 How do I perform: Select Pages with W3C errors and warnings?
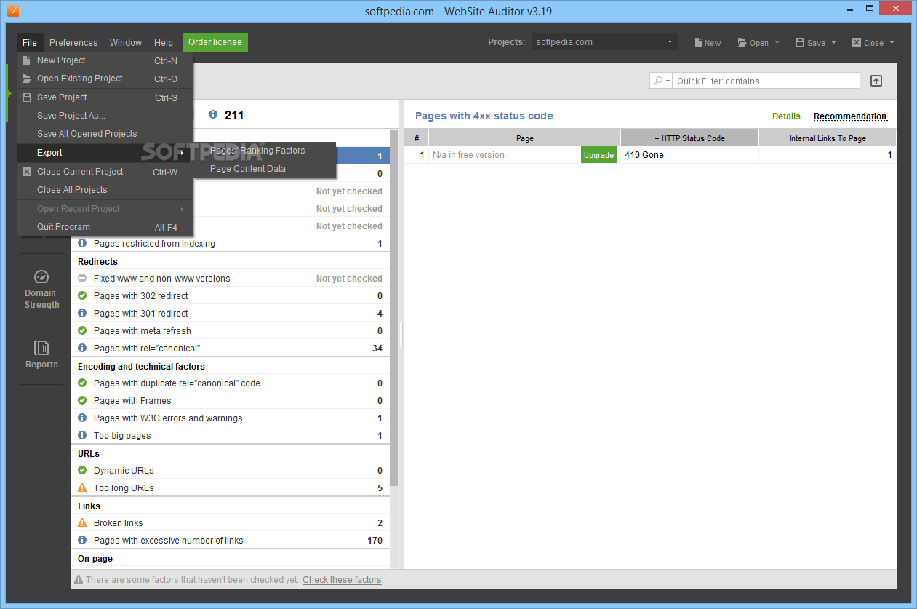[230, 418]
